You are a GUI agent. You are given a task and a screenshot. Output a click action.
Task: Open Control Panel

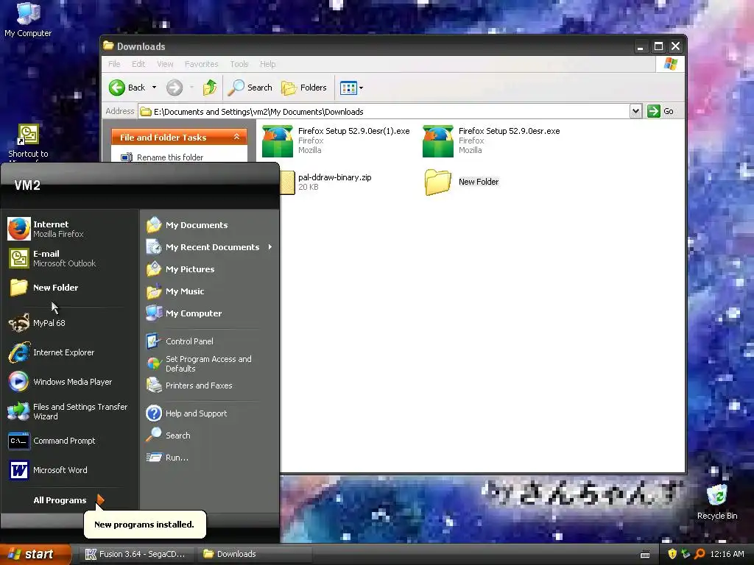pyautogui.click(x=209, y=341)
